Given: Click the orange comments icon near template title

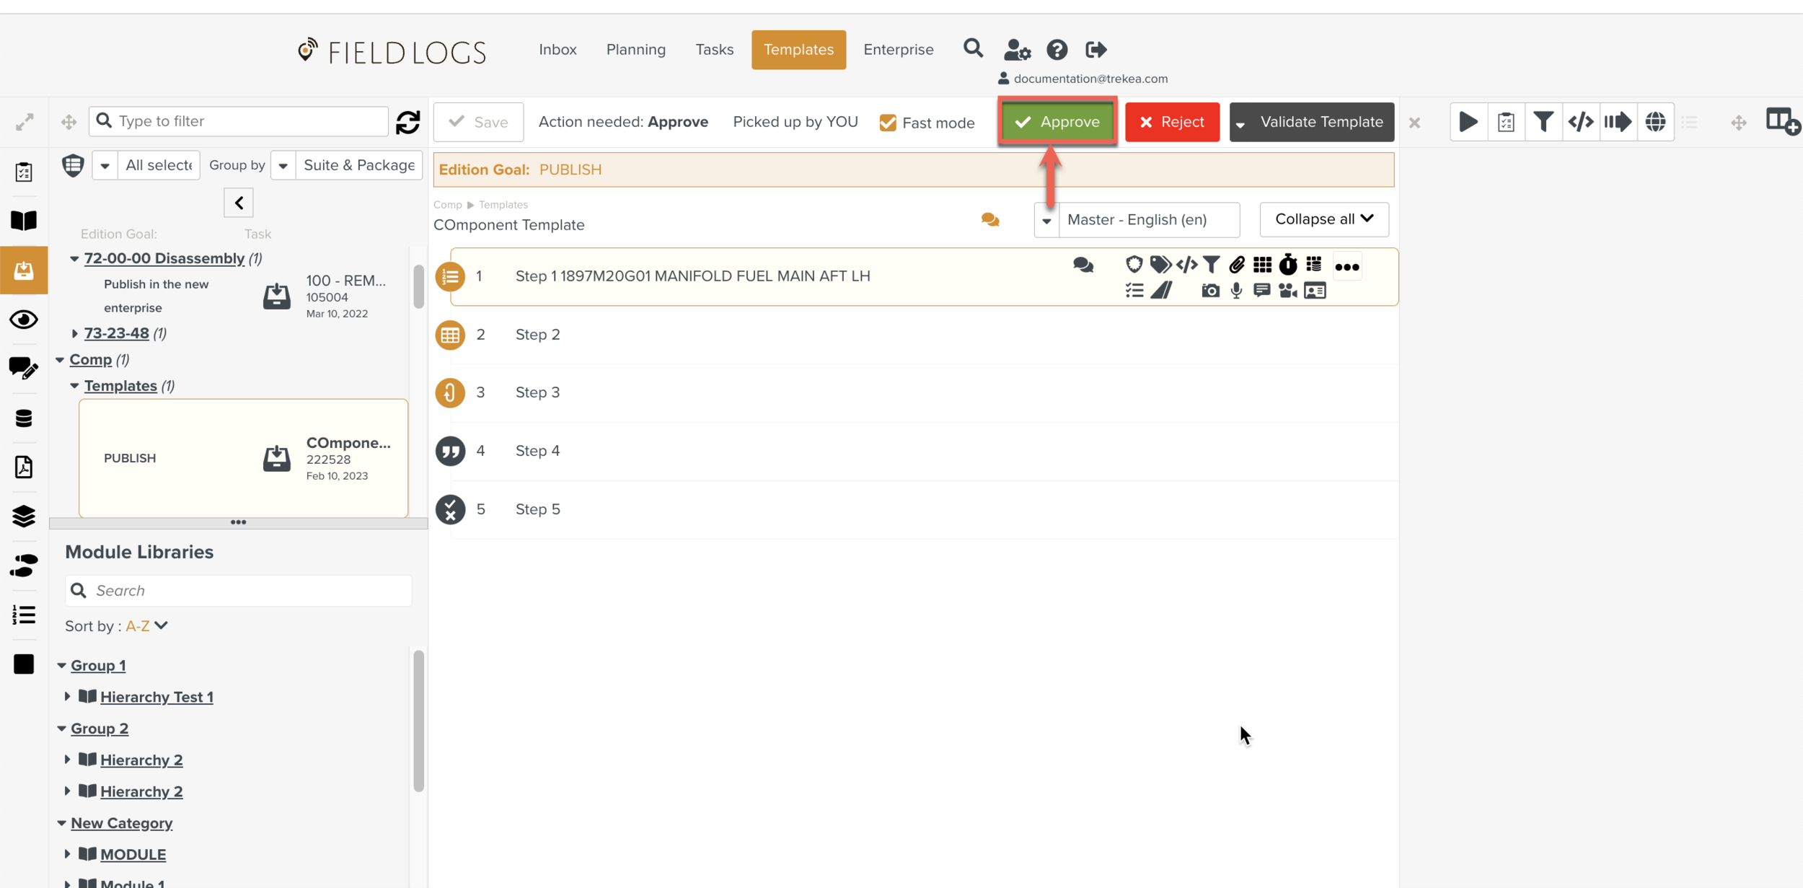Looking at the screenshot, I should (990, 220).
